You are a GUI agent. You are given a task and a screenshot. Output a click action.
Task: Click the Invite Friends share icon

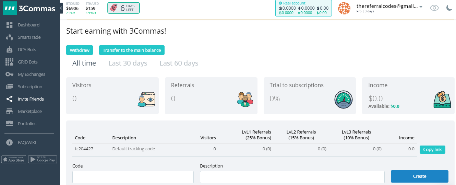[x=9, y=99]
